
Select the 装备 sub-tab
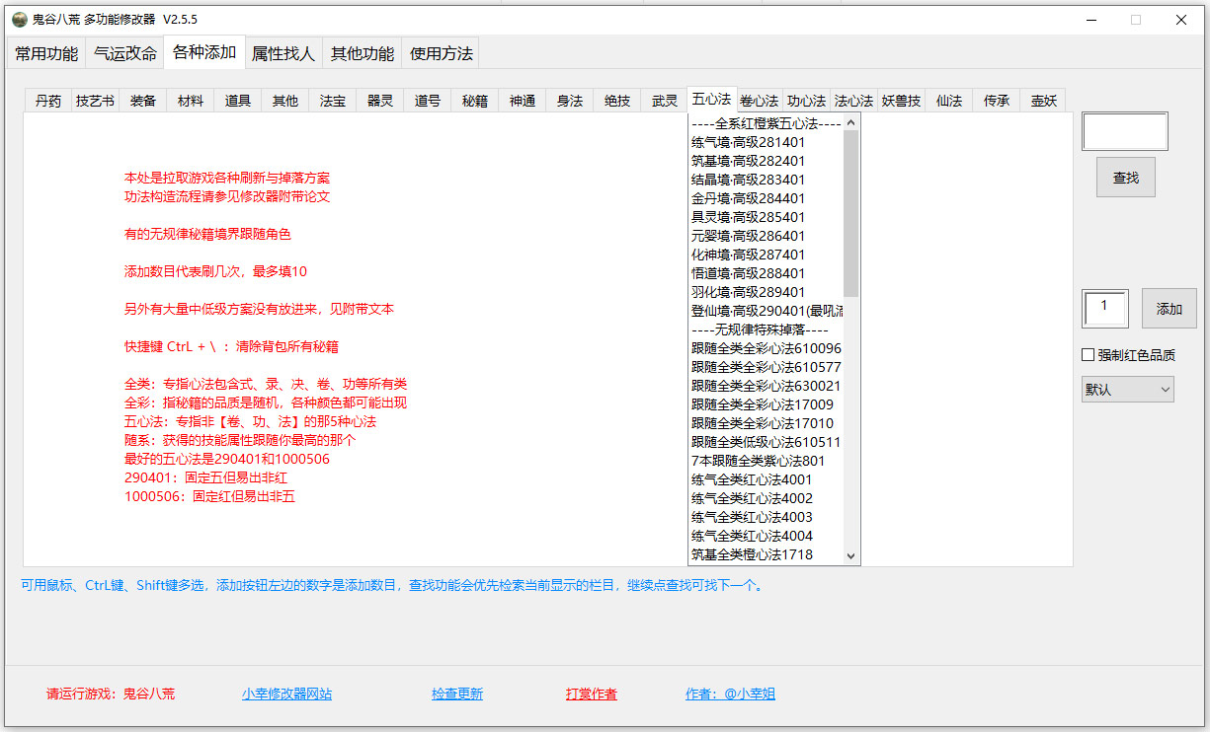coord(143,101)
